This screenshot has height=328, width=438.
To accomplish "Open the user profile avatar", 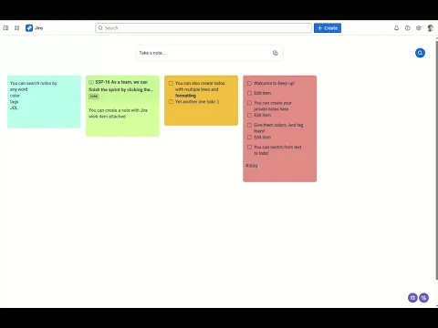I will (x=430, y=28).
